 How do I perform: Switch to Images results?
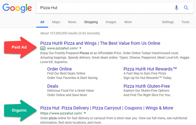tap(111, 22)
